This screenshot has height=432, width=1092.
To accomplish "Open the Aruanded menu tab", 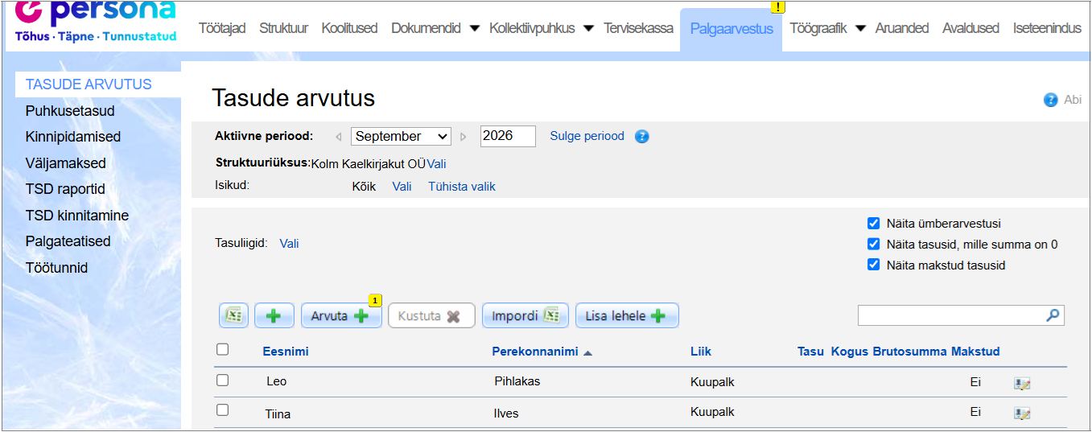I will point(901,28).
